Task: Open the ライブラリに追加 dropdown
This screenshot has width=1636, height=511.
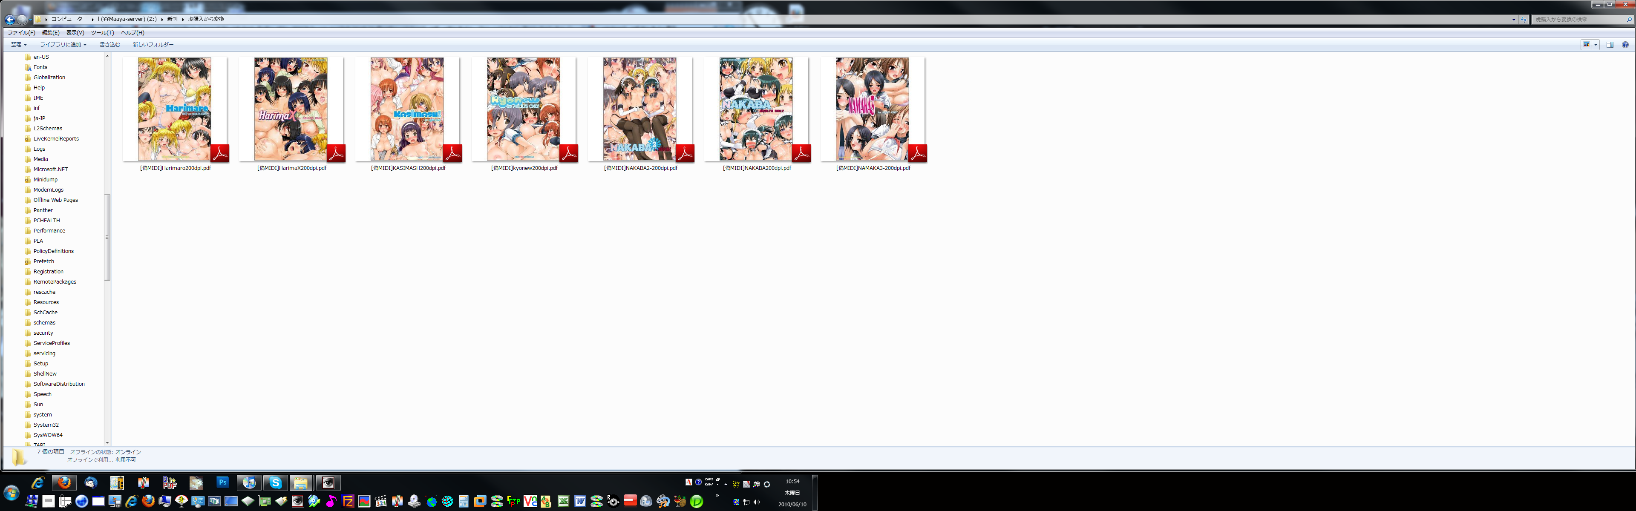Action: click(x=63, y=44)
